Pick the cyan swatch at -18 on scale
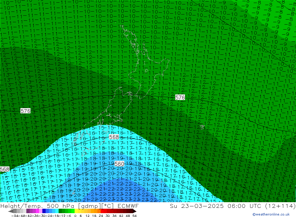Image resolution: width=296 pixels, height=217 pixels. click(x=57, y=211)
